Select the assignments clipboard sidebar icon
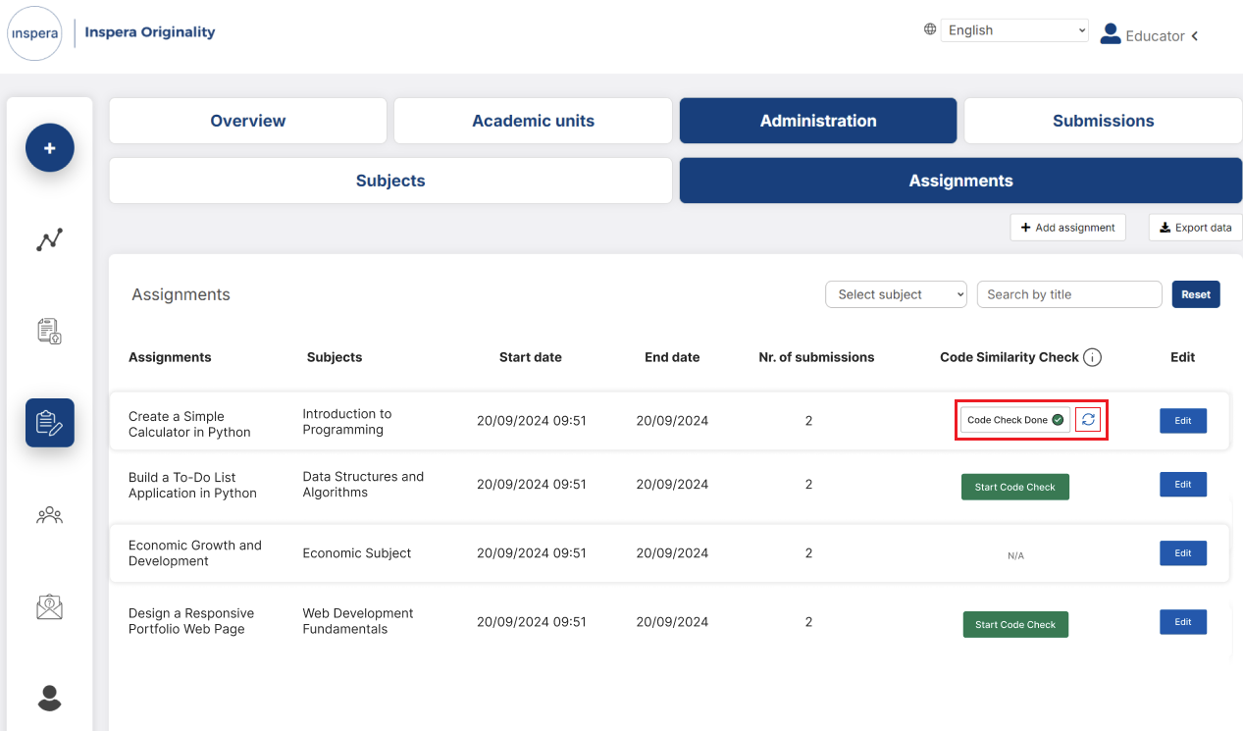This screenshot has height=731, width=1243. point(50,423)
